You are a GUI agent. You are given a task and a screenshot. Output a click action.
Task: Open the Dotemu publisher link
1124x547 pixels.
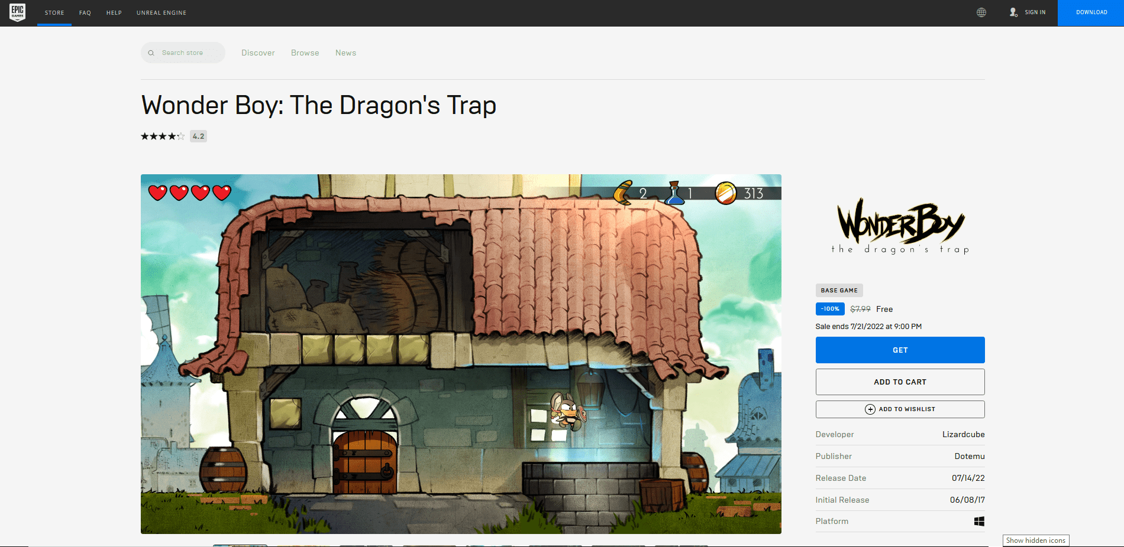(970, 457)
